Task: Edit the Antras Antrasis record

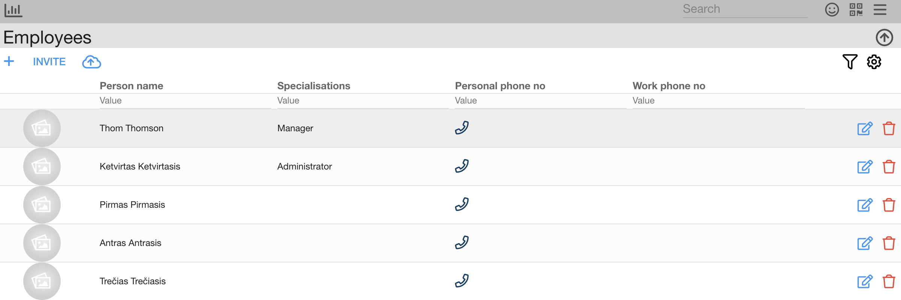Action: [x=865, y=243]
